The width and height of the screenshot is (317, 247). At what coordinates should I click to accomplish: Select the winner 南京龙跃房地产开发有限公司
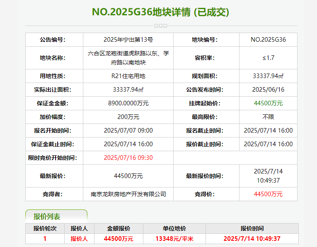coord(128,194)
